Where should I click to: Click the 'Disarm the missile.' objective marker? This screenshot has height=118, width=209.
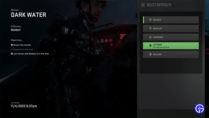12,45
